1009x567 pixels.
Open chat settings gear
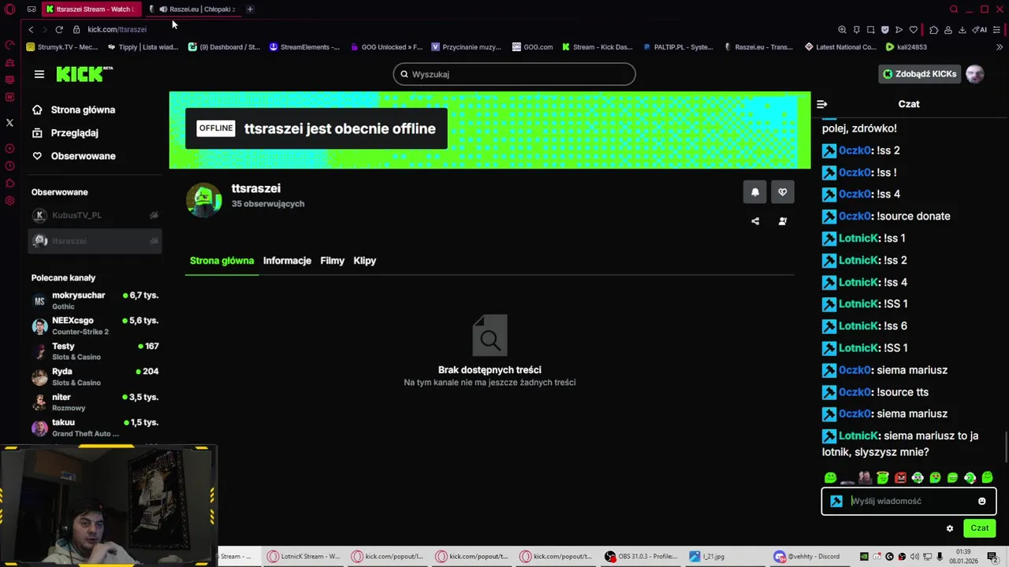pyautogui.click(x=950, y=528)
